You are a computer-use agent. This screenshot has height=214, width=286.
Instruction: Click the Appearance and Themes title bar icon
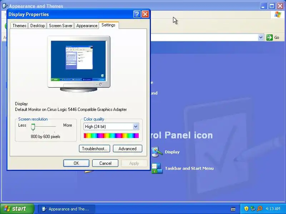[5, 6]
